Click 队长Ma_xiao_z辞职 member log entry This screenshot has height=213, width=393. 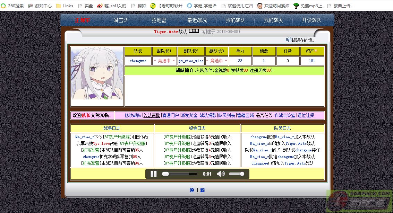pos(282,150)
